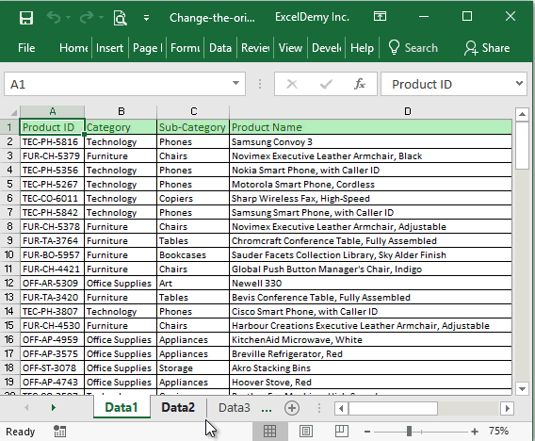535x441 pixels.
Task: Select row 12 header
Action: point(9,284)
